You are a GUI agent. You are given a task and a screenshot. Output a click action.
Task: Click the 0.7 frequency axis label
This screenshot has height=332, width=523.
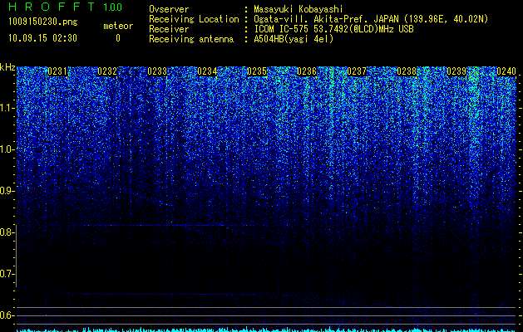click(x=7, y=274)
